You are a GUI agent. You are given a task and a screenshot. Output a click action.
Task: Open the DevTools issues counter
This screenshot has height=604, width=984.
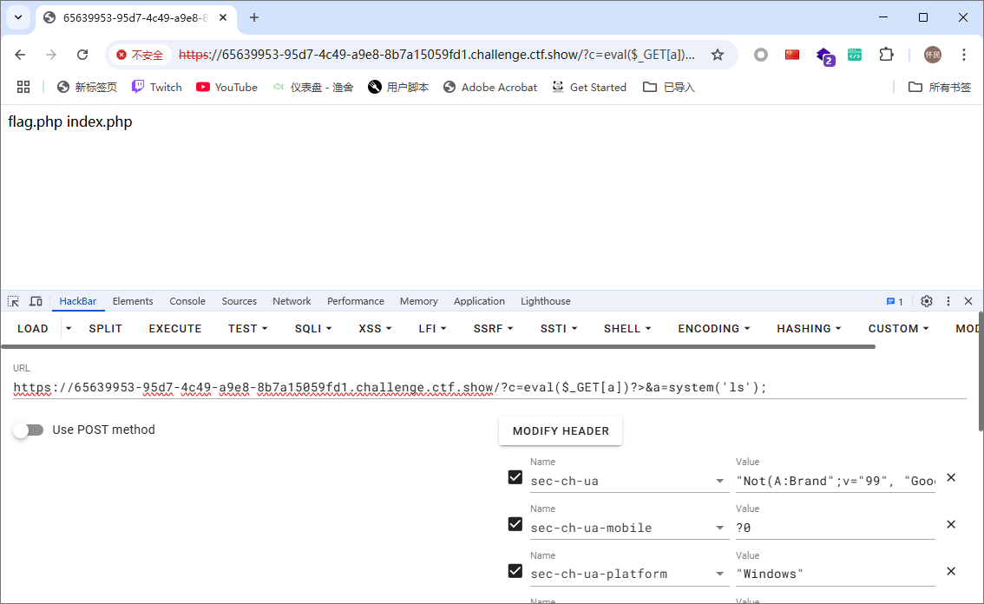[x=895, y=302]
